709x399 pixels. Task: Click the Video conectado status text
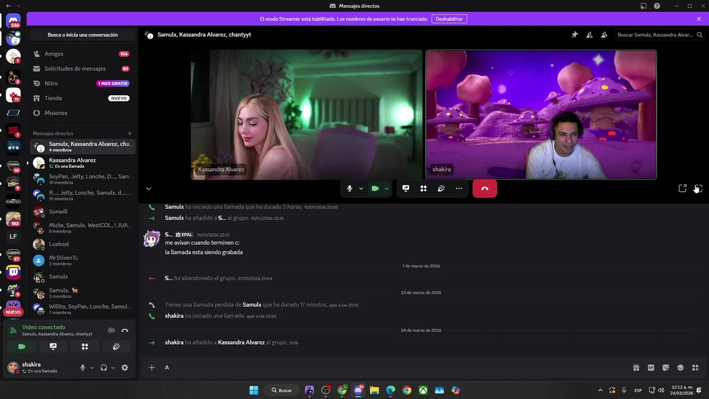[x=43, y=327]
